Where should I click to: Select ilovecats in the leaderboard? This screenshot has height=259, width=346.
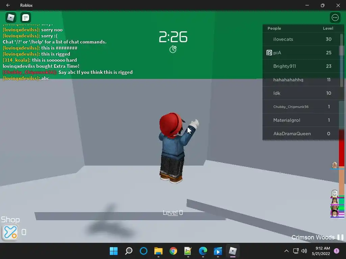300,39
